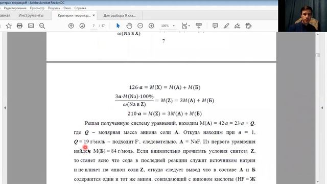Open the Подпись menu
Viewport: 327px width, 184px height.
click(54, 8)
